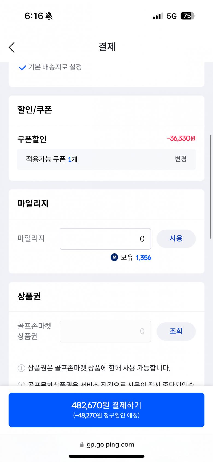Tap the lock icon beside the URL
The image size is (213, 462).
click(82, 445)
